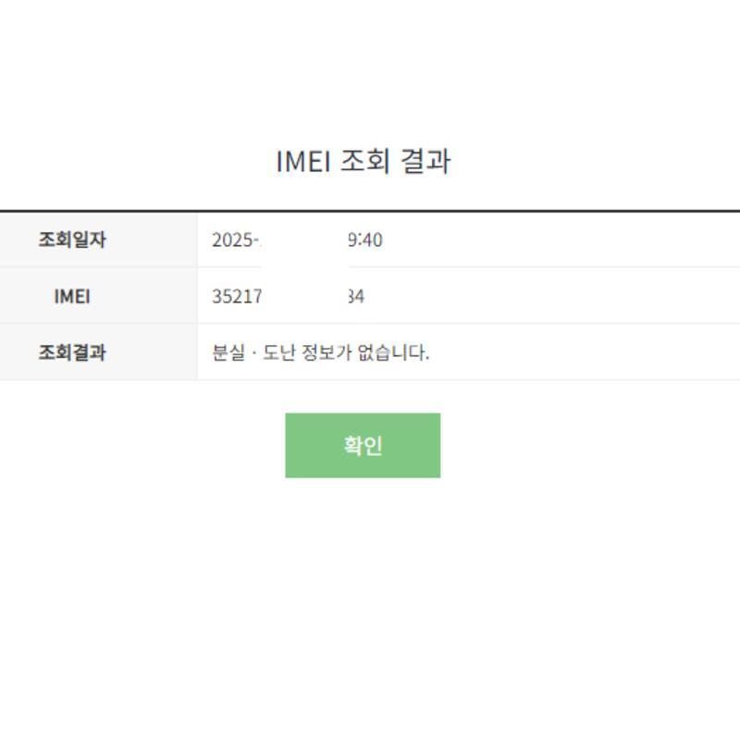Select the IMEI digits 35217

click(x=237, y=297)
